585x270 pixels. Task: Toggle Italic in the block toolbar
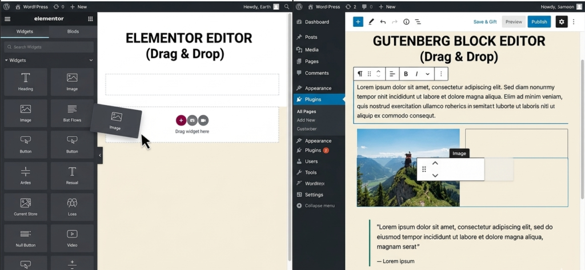416,74
